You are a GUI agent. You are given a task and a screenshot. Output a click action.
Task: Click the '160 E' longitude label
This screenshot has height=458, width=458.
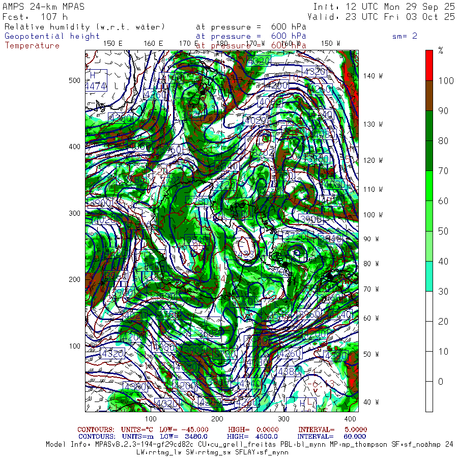153,44
